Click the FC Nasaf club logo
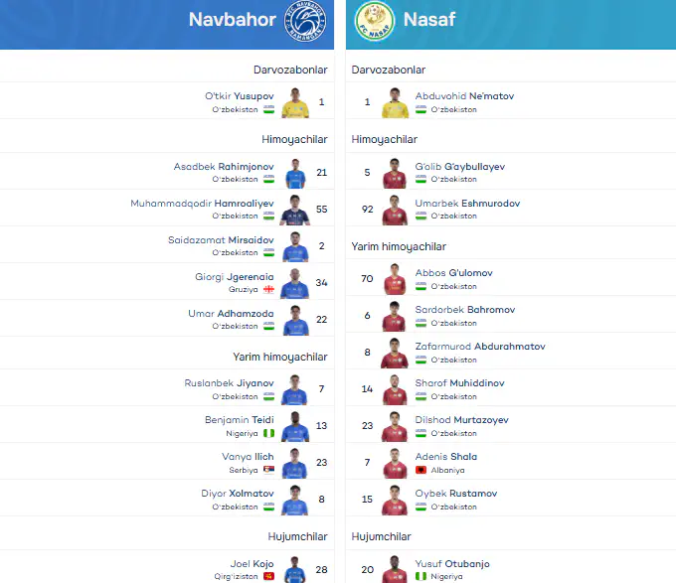 [x=374, y=20]
